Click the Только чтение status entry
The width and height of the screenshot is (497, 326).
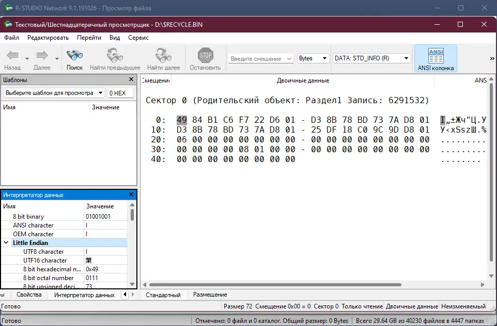pos(362,306)
